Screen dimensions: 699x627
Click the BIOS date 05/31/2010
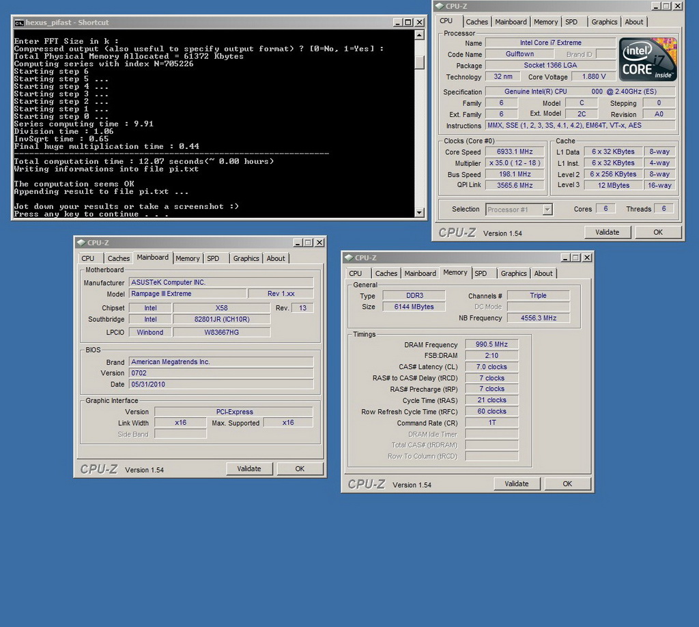pos(221,384)
